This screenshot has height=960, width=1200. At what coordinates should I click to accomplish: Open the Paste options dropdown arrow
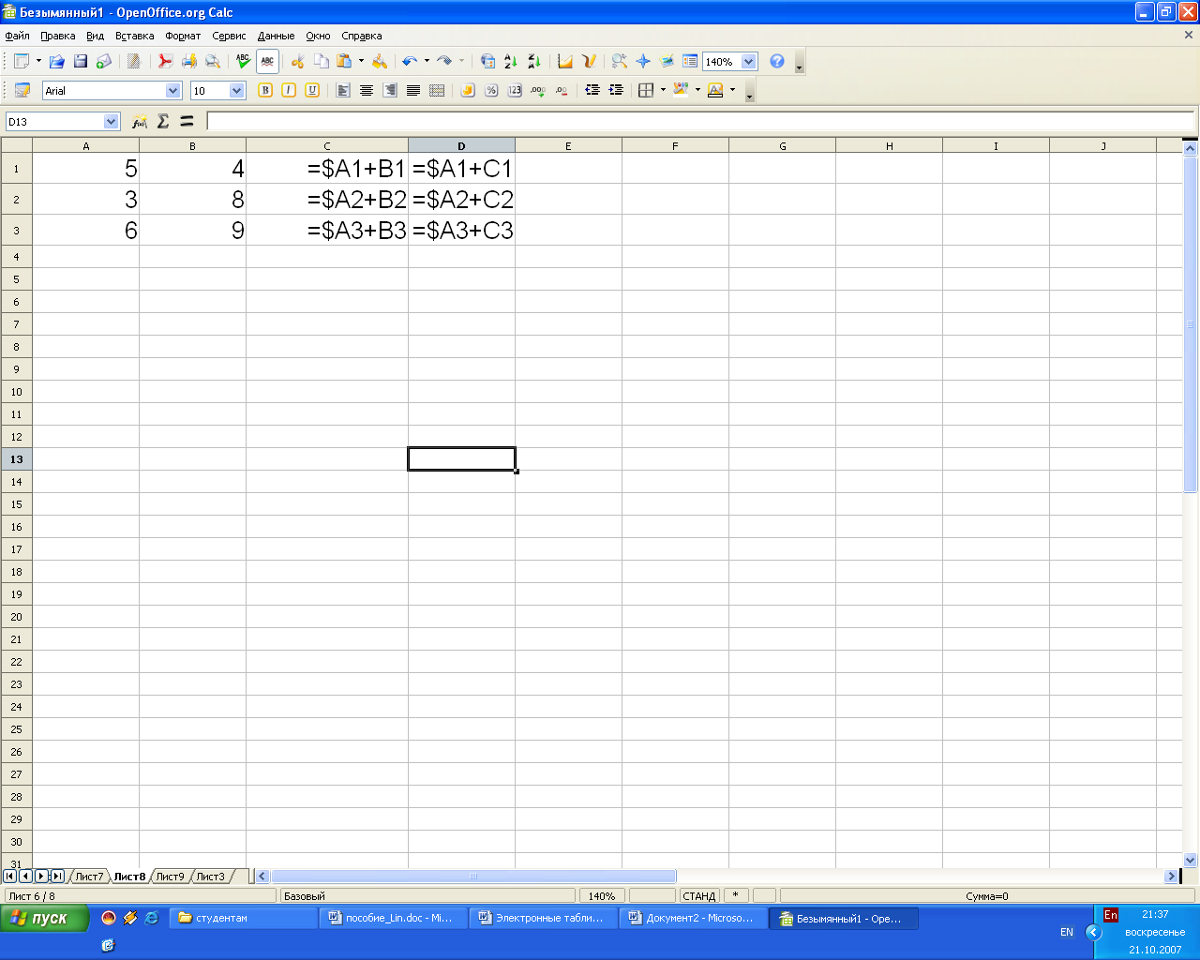[361, 62]
